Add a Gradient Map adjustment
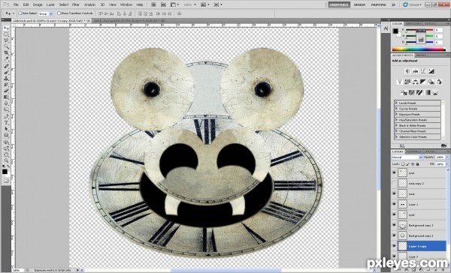The image size is (451, 273). tap(428, 92)
